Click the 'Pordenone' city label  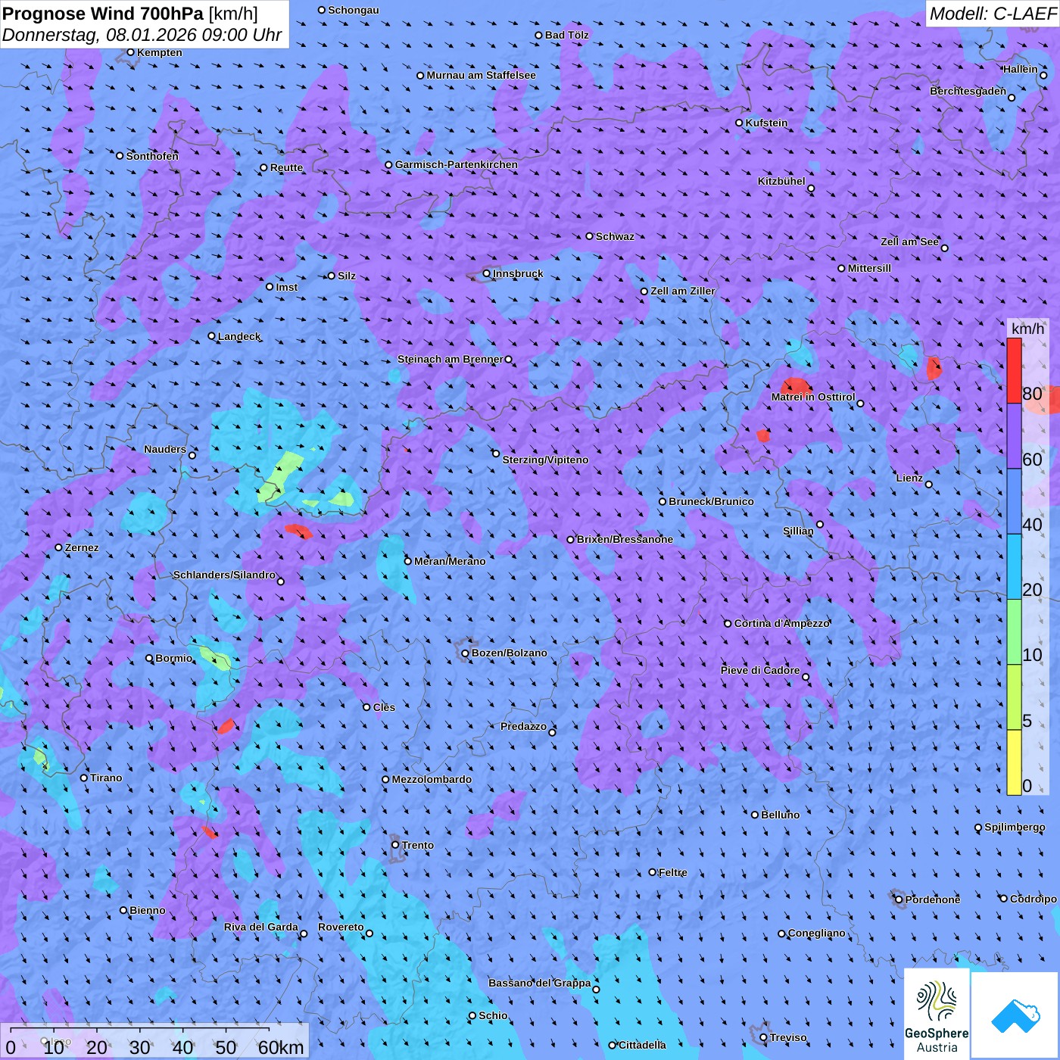[933, 899]
